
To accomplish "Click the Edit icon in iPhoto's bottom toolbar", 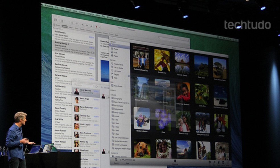I will [x=214, y=161].
